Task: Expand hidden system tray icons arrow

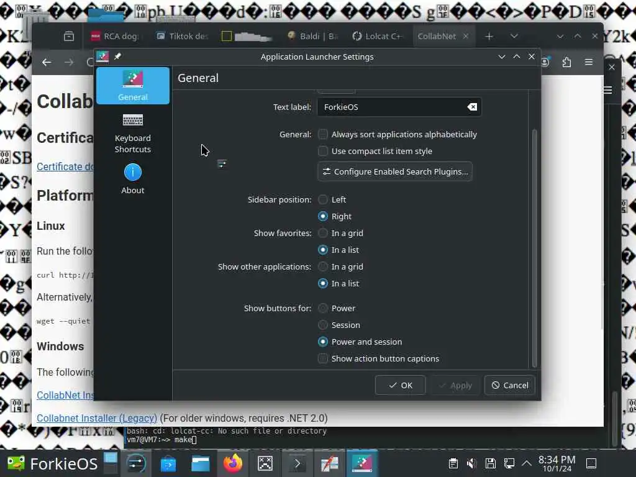Action: coord(526,463)
